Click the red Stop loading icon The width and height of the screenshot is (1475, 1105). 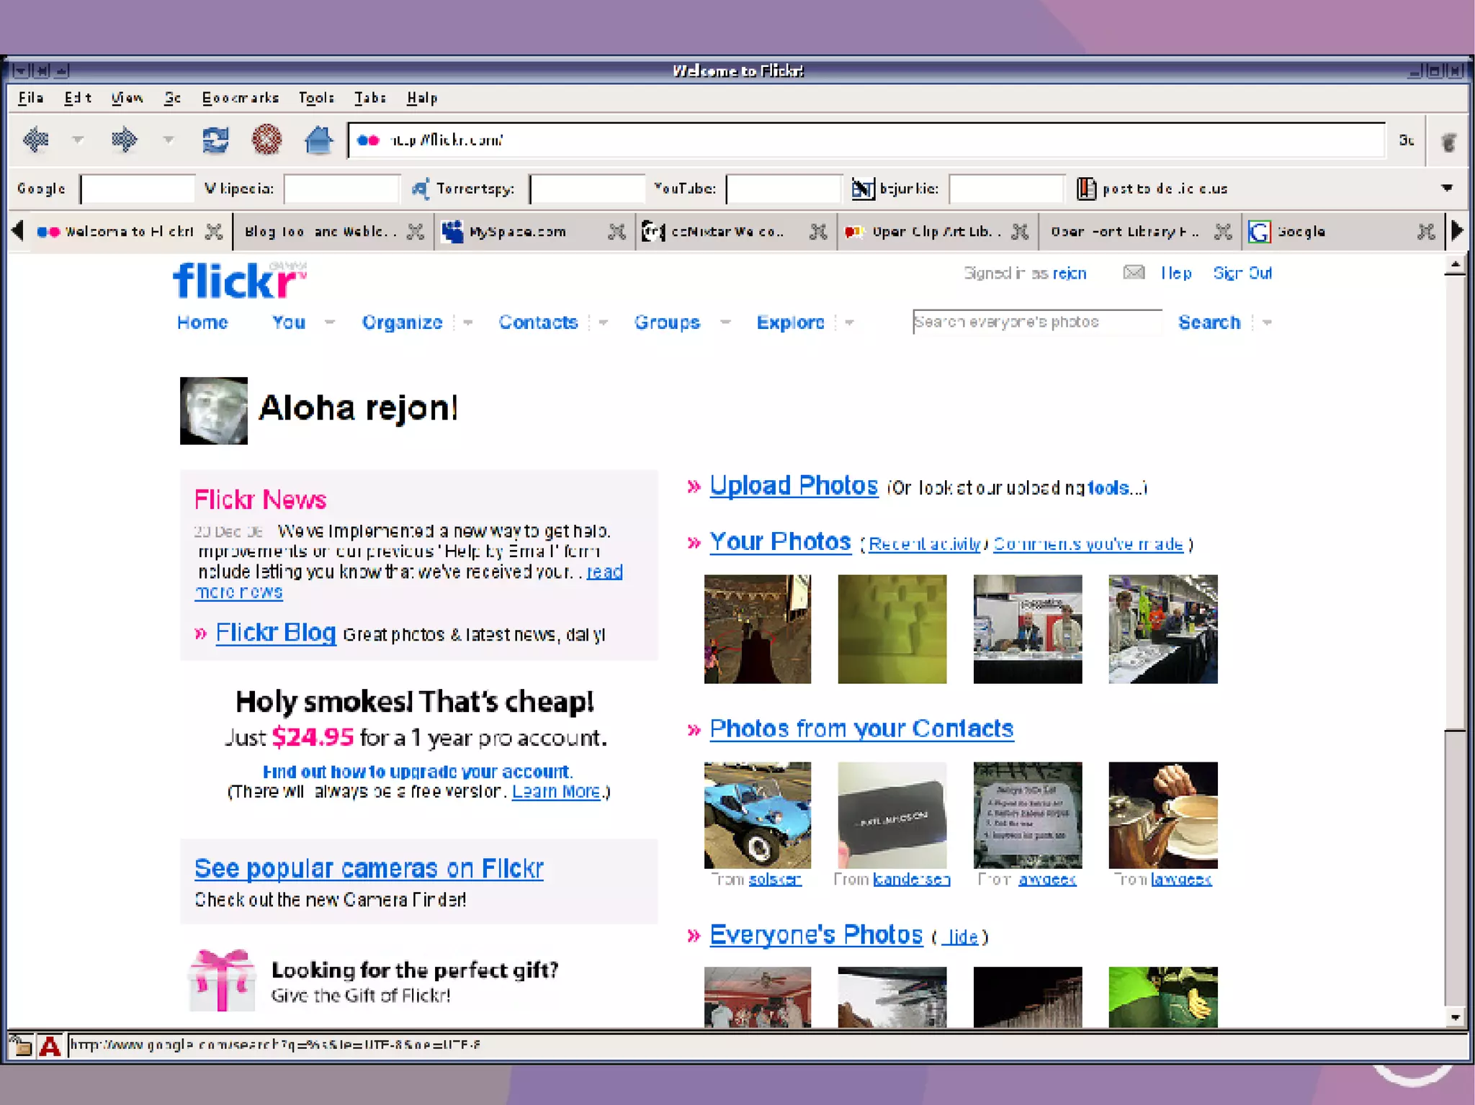(266, 139)
